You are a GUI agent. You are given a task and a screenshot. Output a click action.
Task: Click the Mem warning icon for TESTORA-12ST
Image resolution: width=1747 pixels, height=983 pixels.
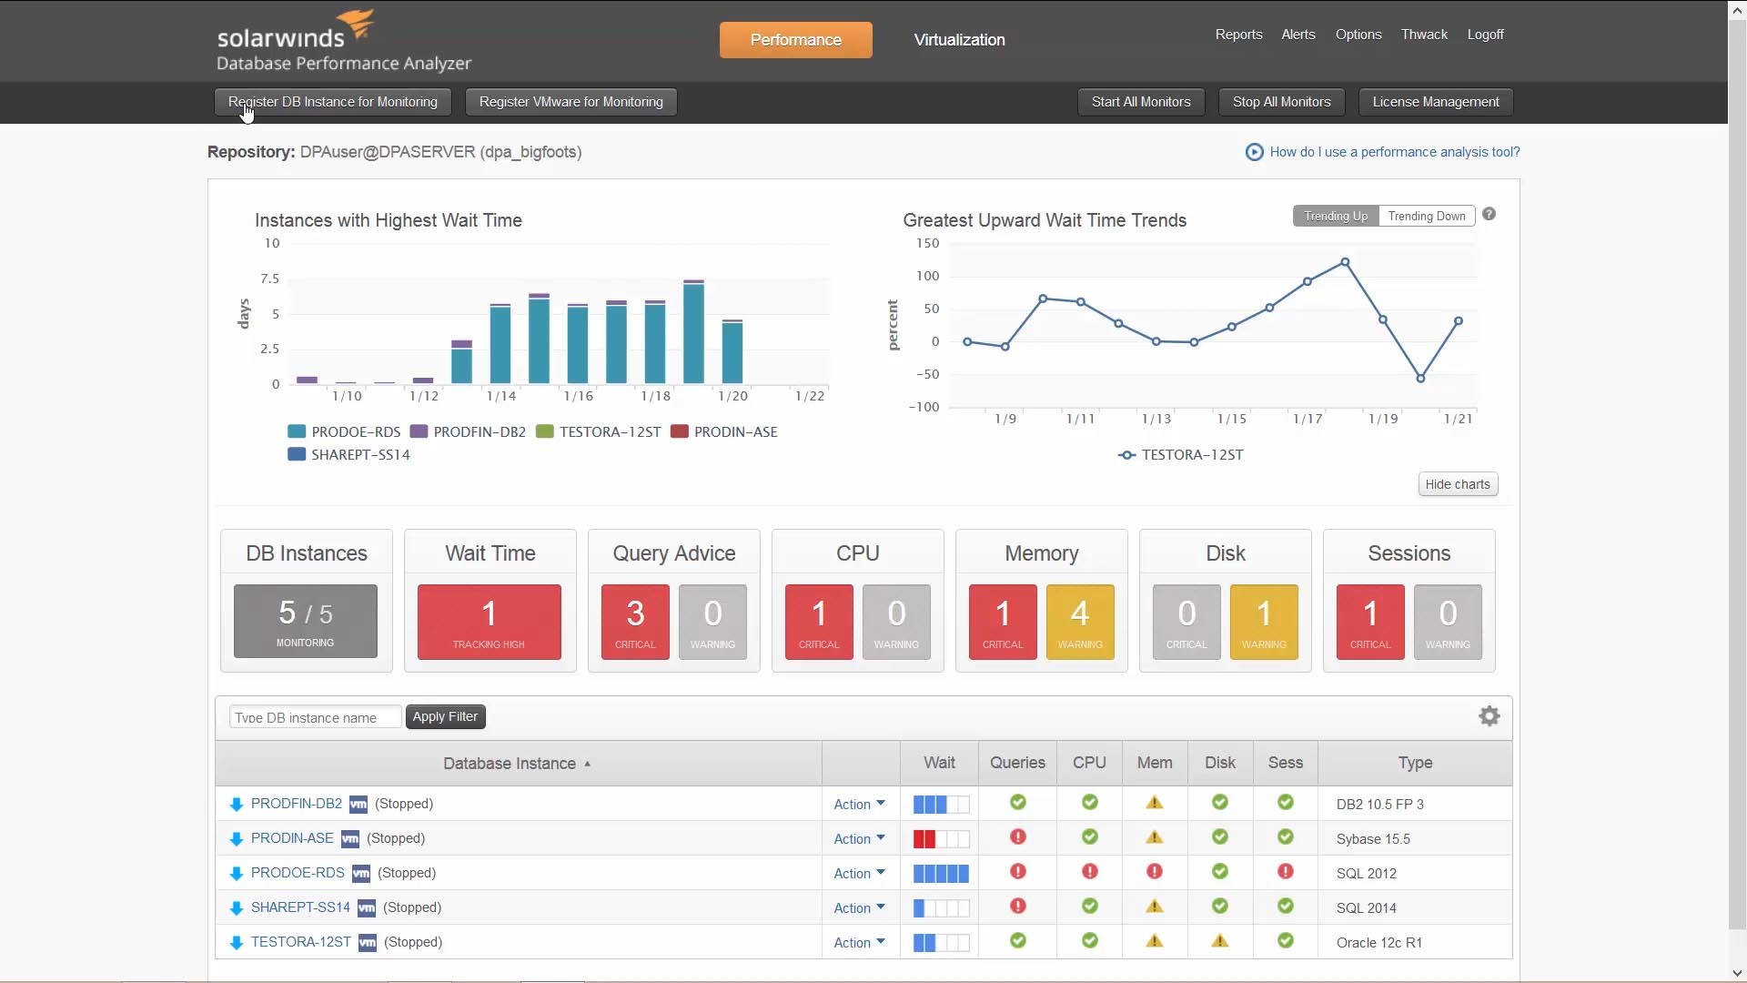click(x=1155, y=941)
